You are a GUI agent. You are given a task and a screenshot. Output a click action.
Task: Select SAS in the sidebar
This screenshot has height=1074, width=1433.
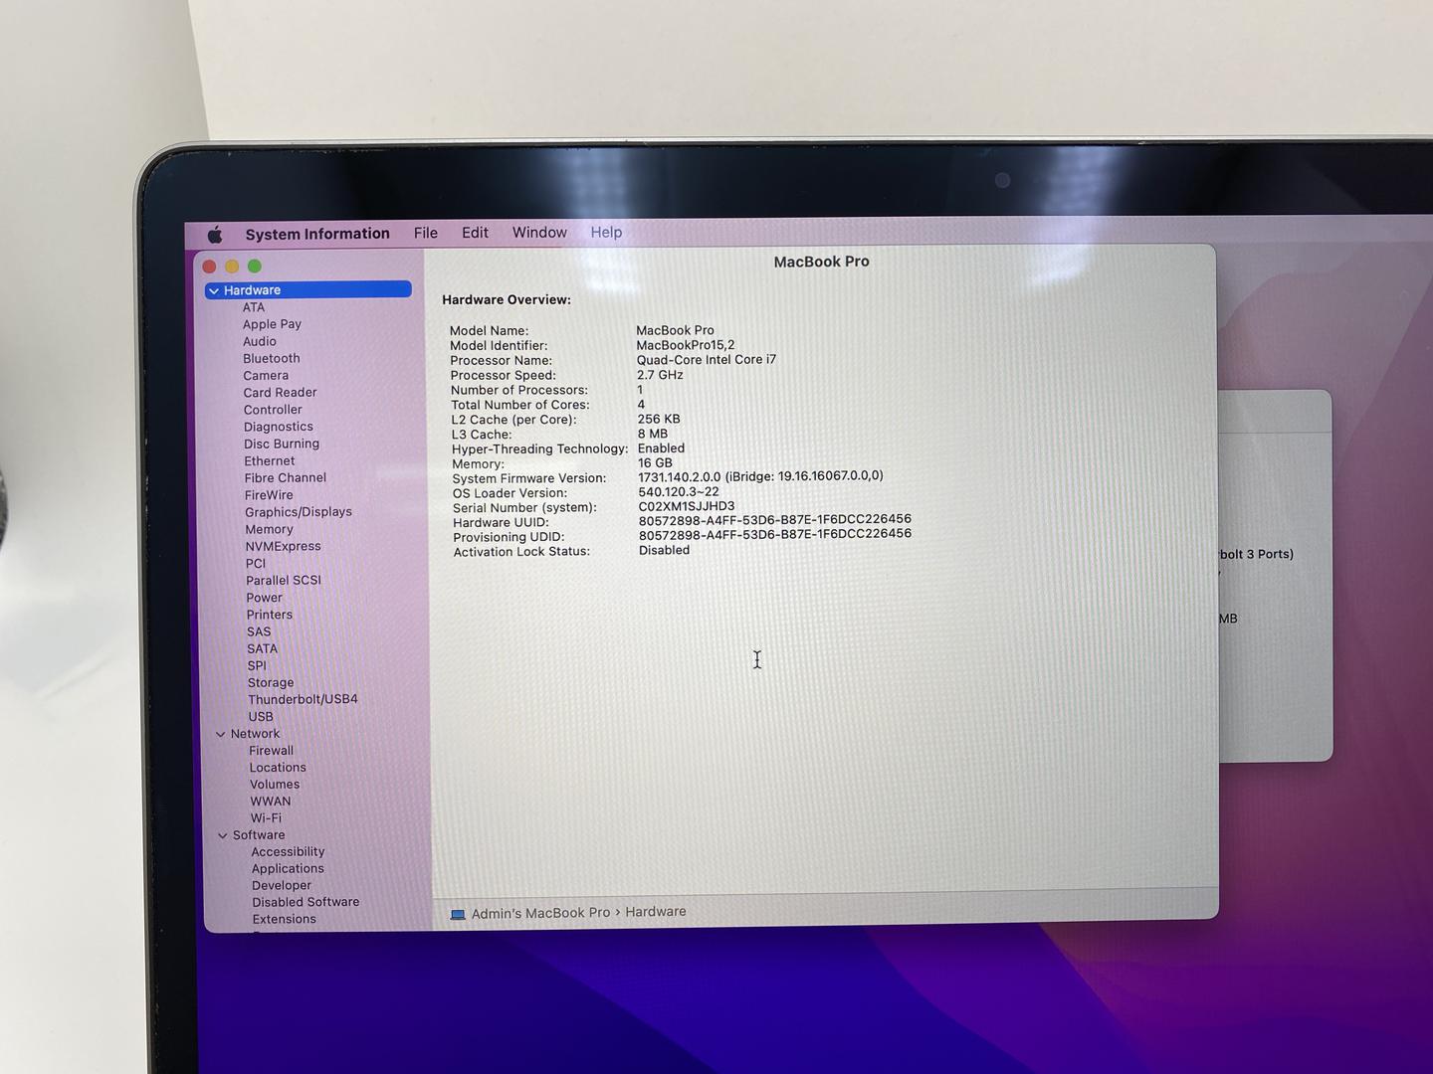(259, 631)
